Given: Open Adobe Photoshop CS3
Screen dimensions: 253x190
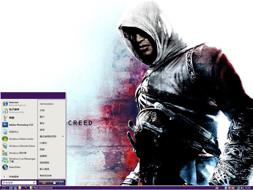Looking at the screenshot, I should coord(19,125).
